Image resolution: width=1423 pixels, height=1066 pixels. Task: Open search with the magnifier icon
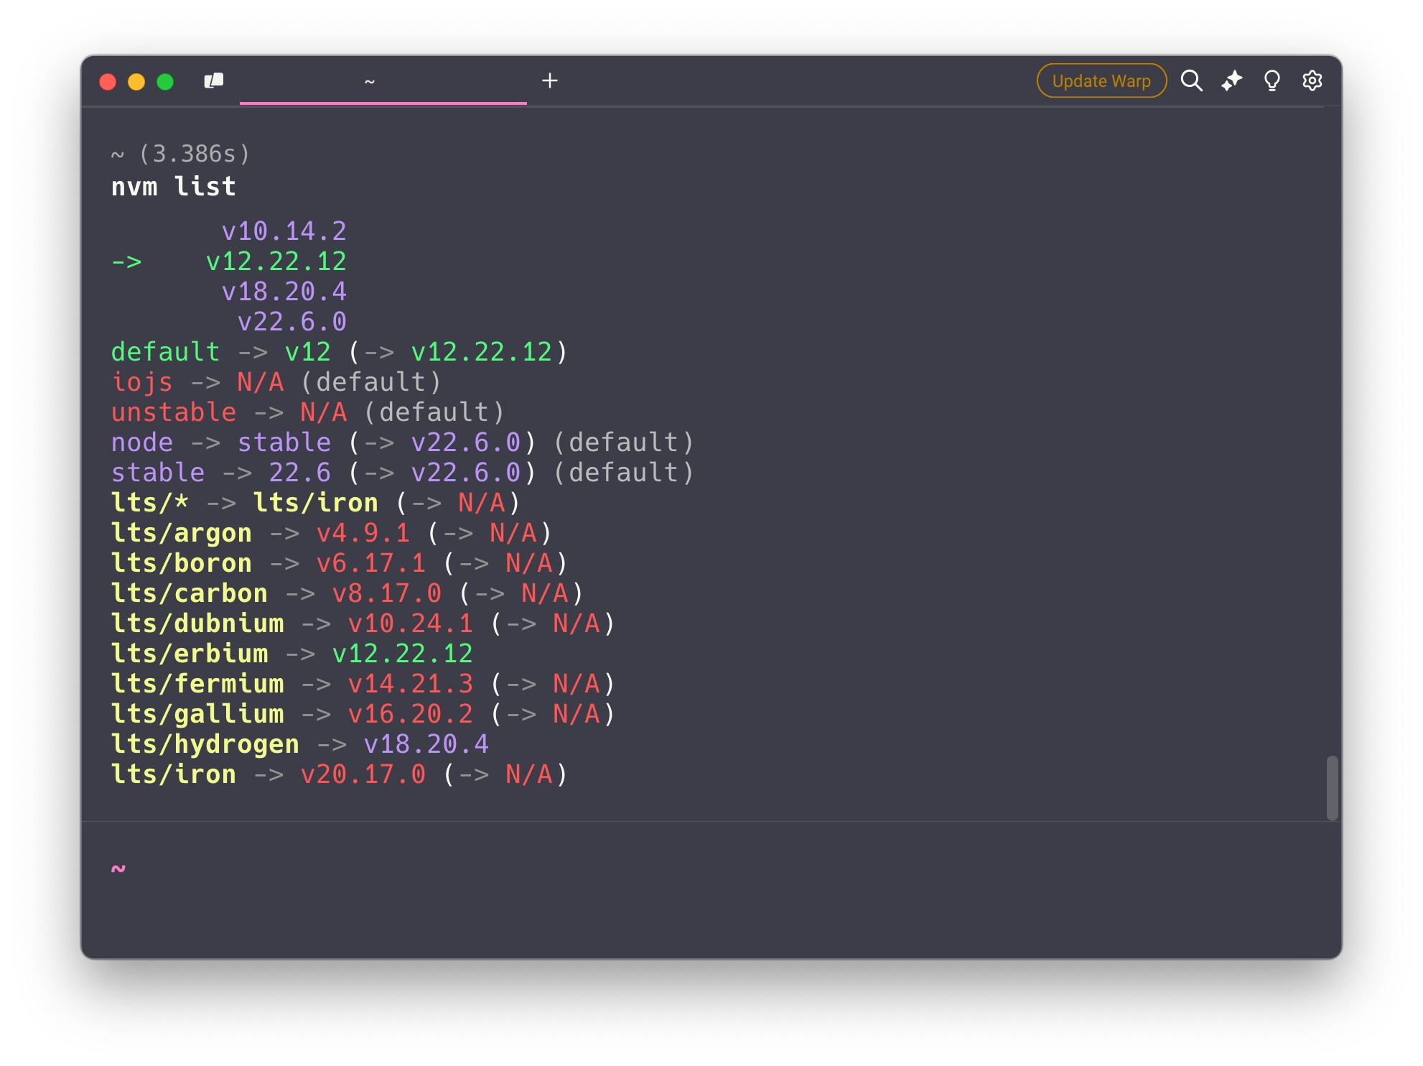point(1191,81)
